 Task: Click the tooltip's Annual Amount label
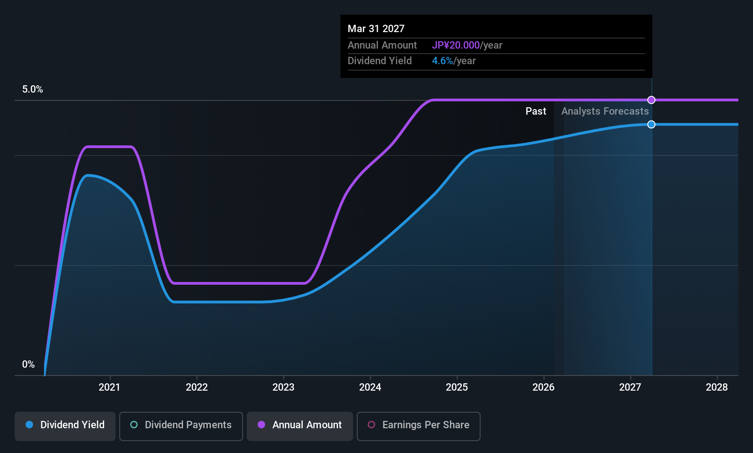[x=382, y=45]
